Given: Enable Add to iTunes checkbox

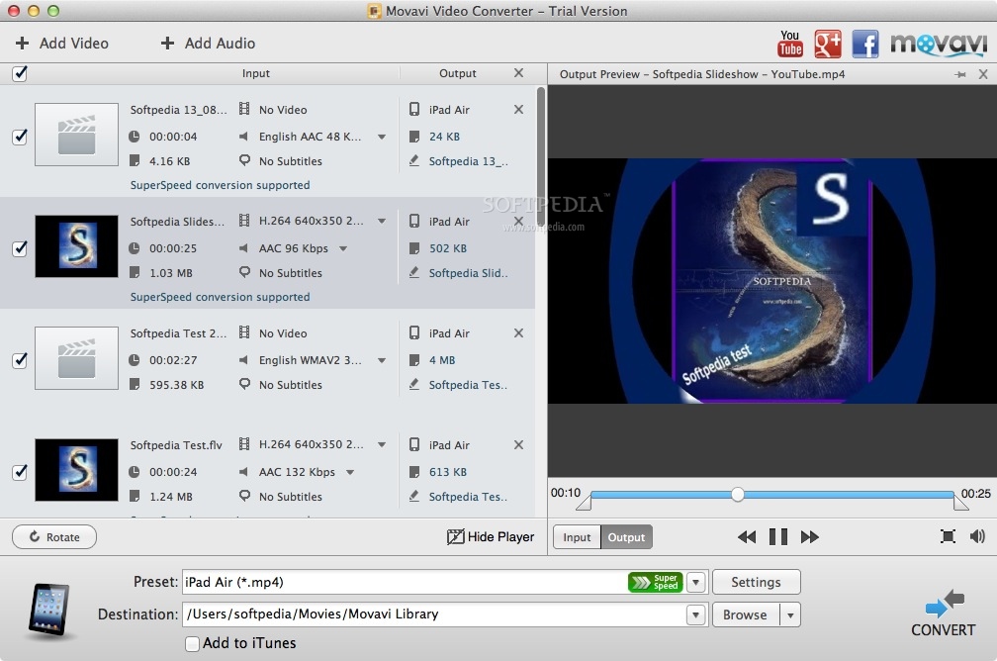Looking at the screenshot, I should click(192, 644).
